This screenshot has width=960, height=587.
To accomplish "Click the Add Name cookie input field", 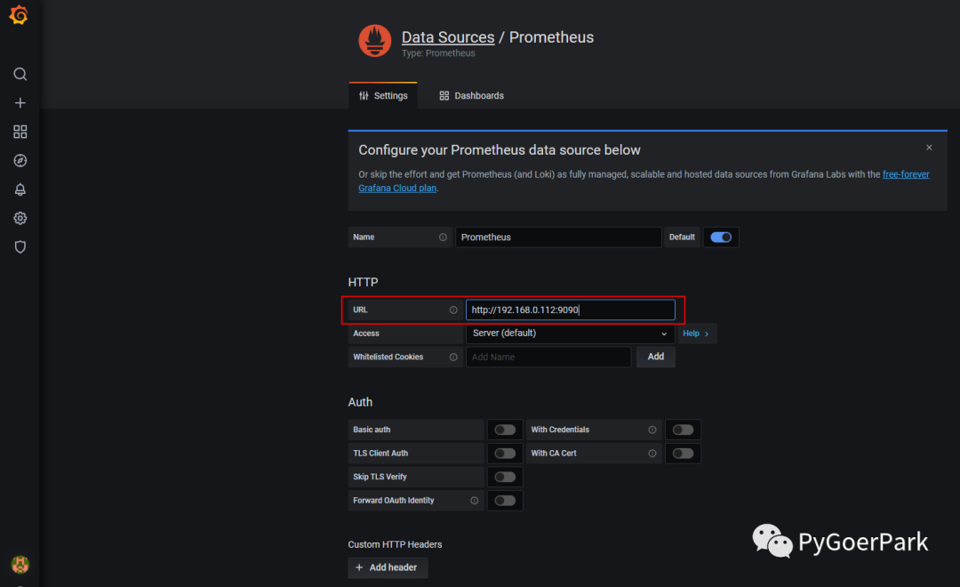I will tap(548, 358).
